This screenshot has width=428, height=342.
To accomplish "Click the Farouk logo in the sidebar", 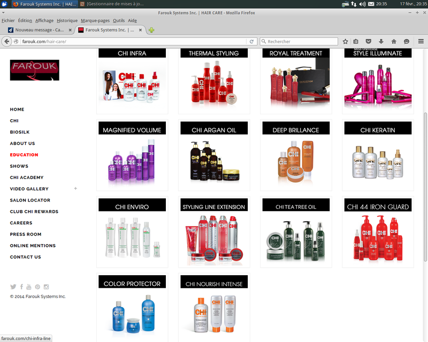I will point(35,70).
